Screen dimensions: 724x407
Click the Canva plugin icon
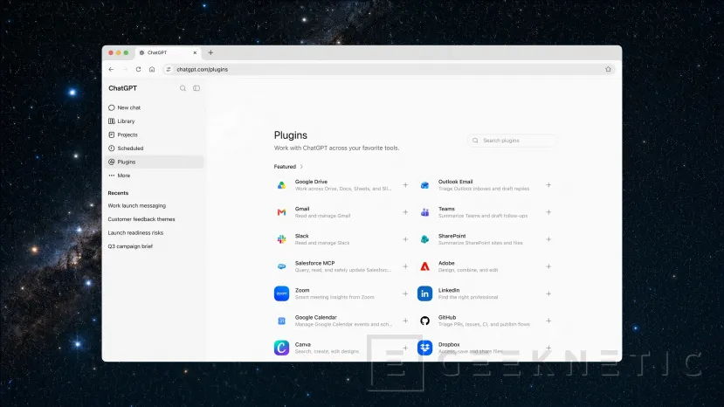pos(281,348)
